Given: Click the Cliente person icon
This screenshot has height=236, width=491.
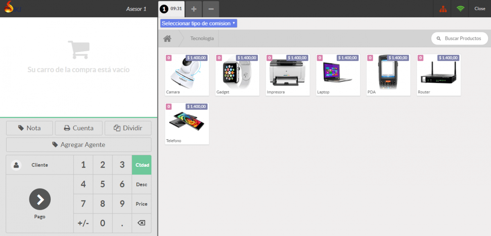Looking at the screenshot, I should pos(16,165).
